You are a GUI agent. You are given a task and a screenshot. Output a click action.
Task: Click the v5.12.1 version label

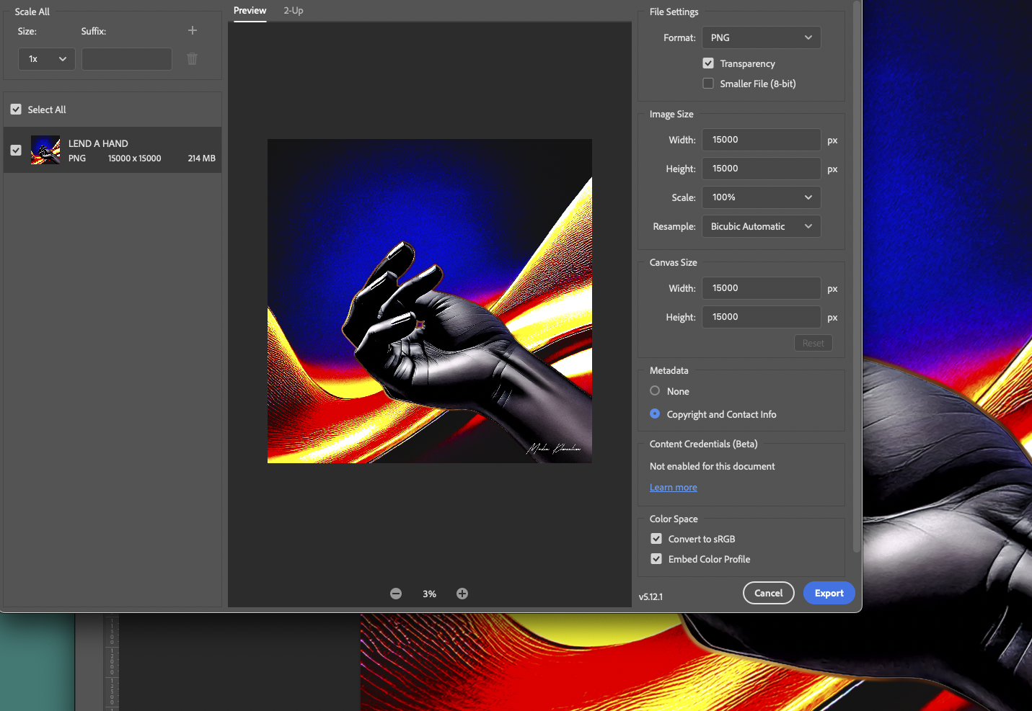650,596
